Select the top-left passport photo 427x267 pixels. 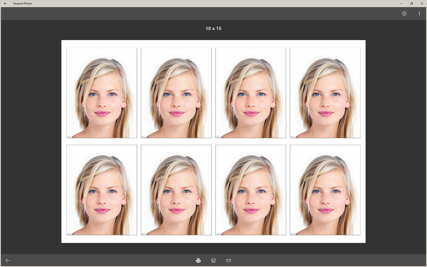102,93
